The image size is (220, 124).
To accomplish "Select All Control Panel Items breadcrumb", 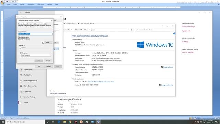I will [x=81, y=30].
